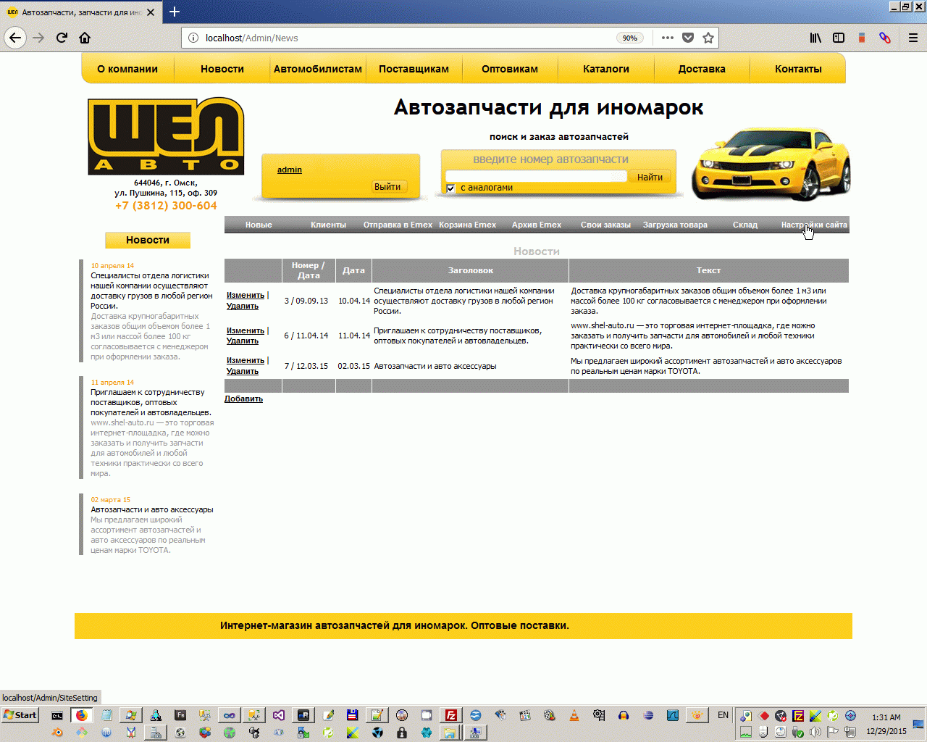Click the forward navigation arrow
The height and width of the screenshot is (742, 927).
[38, 38]
